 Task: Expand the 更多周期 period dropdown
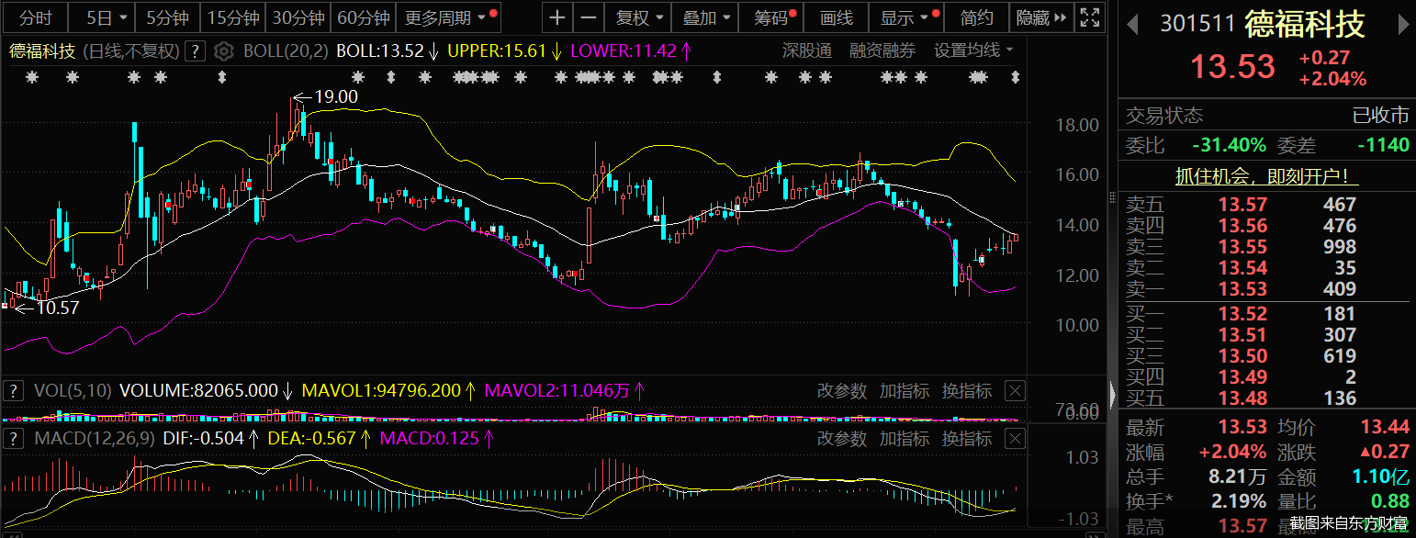pyautogui.click(x=449, y=17)
